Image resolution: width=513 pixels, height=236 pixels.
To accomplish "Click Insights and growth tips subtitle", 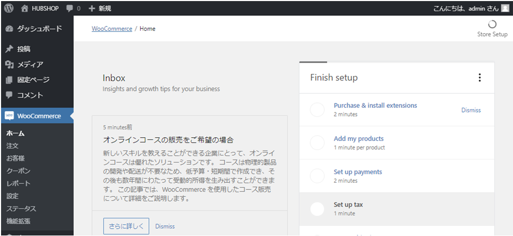I will pyautogui.click(x=161, y=89).
